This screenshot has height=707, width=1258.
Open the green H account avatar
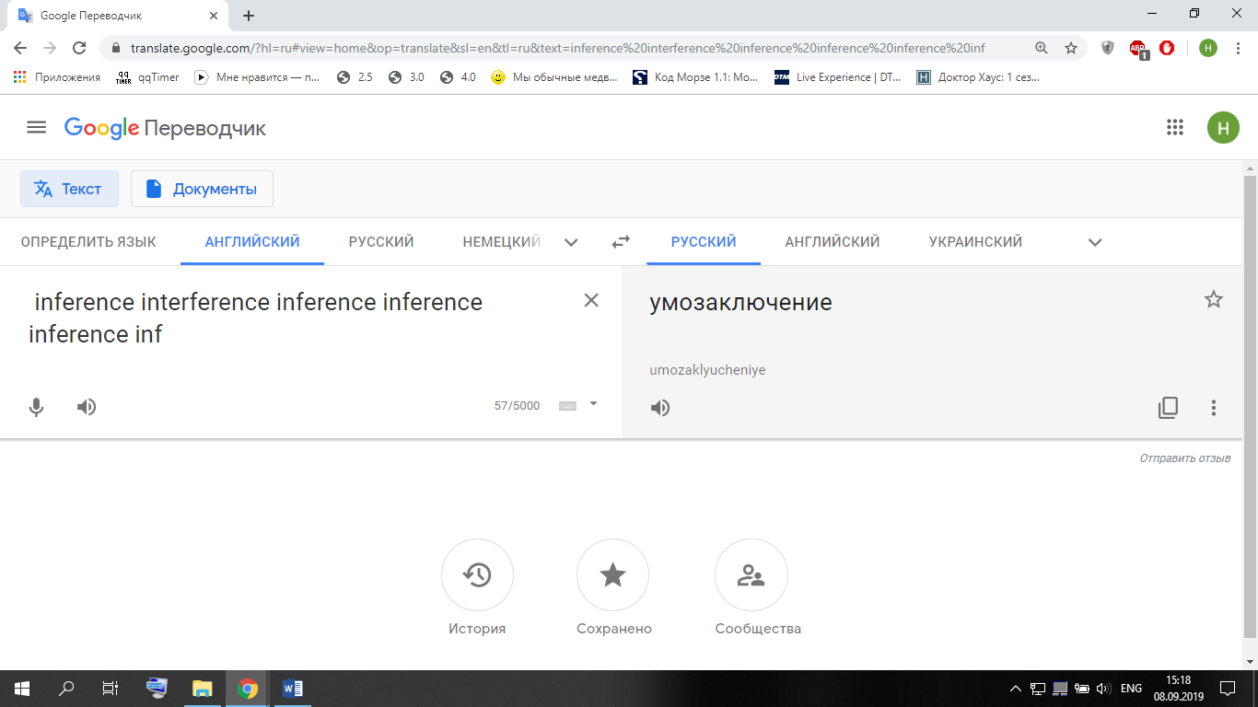point(1223,128)
